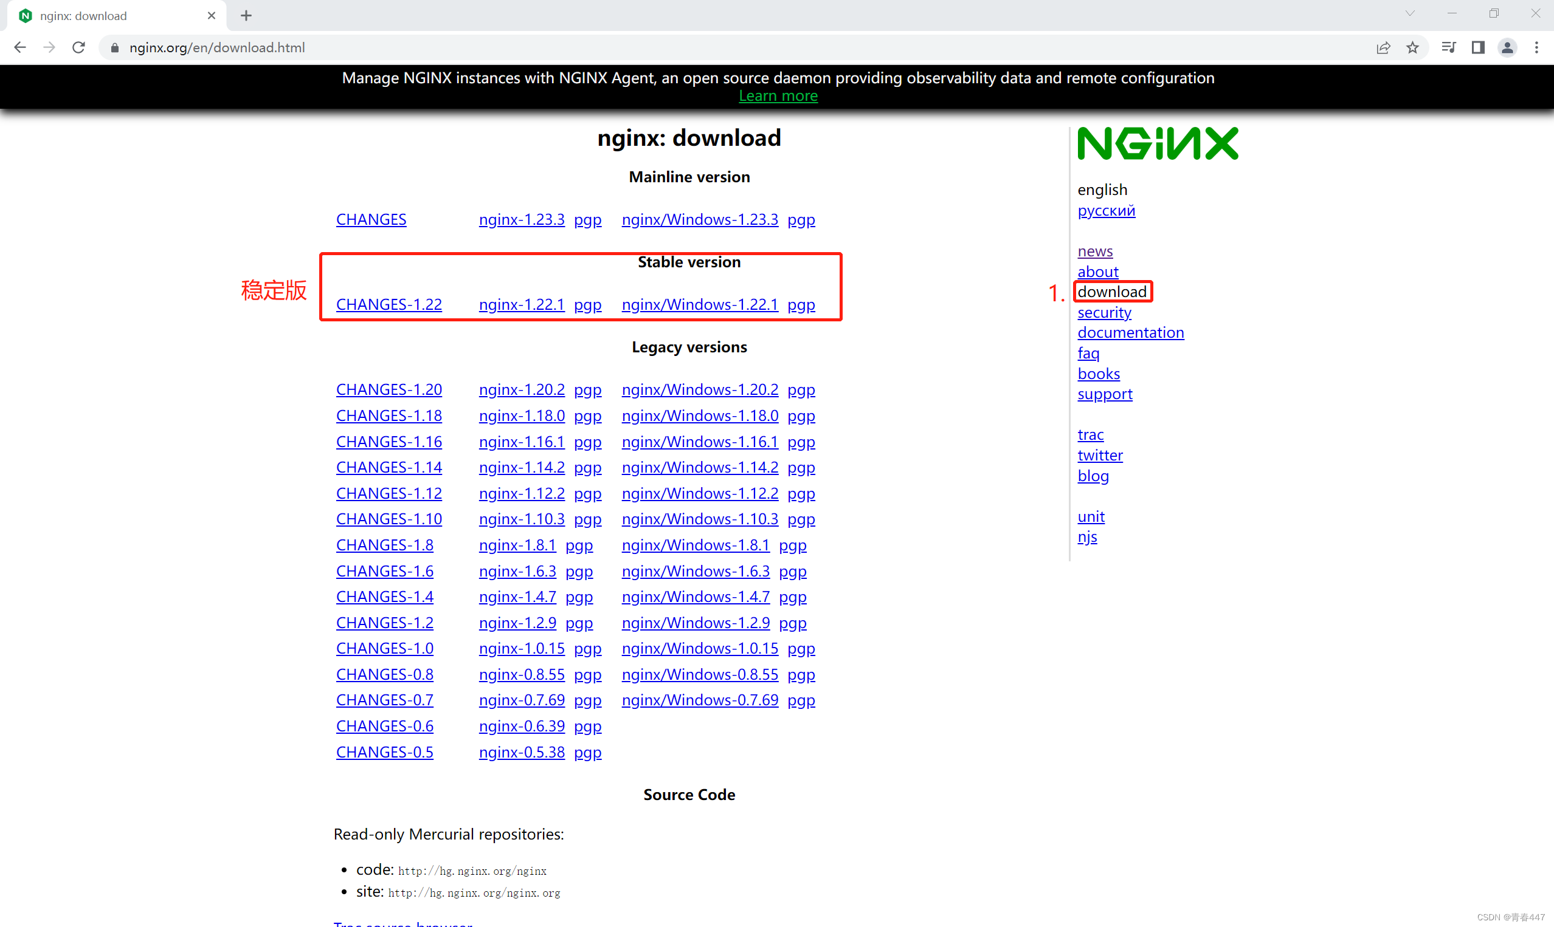Switch language to русский
This screenshot has height=927, width=1554.
tap(1106, 210)
